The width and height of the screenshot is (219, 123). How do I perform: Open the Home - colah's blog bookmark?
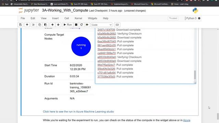tap(180, 4)
